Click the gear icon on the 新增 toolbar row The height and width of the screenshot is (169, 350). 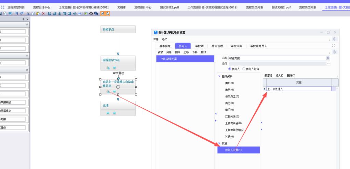334,52
